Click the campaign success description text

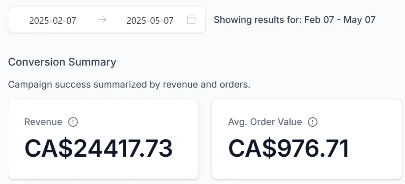(129, 85)
